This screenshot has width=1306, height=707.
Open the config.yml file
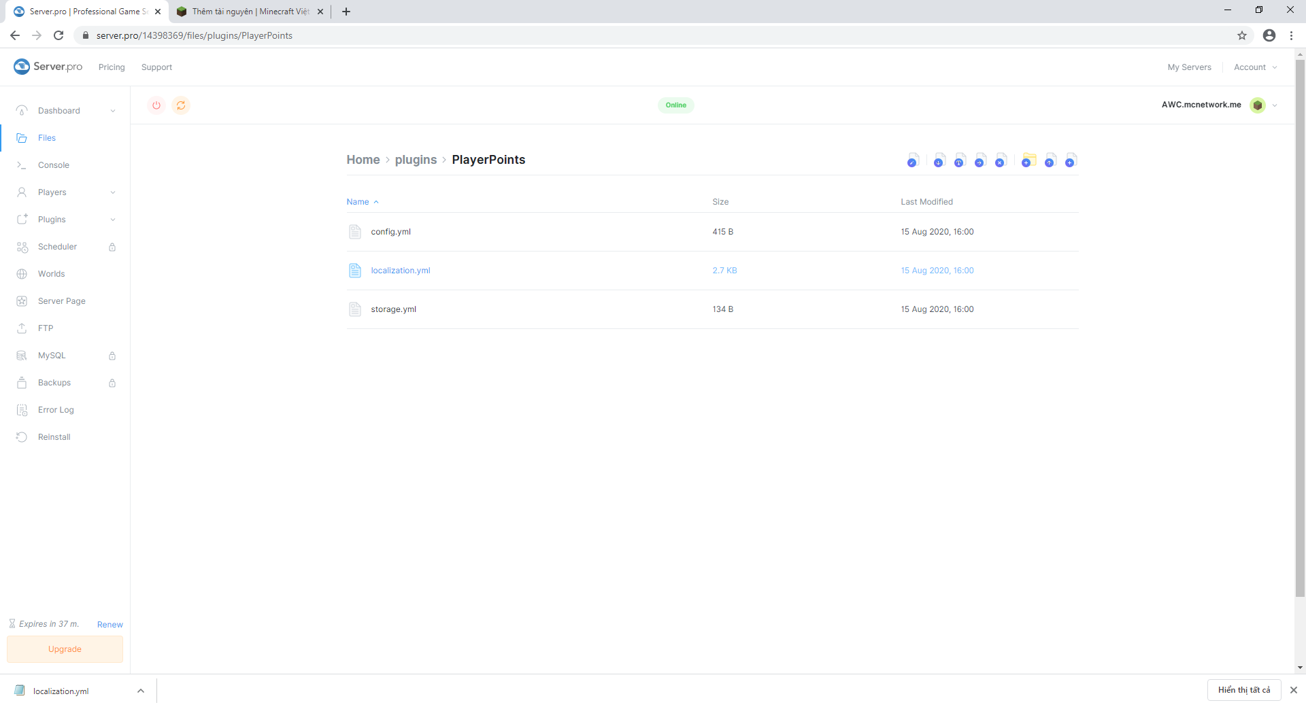tap(390, 232)
